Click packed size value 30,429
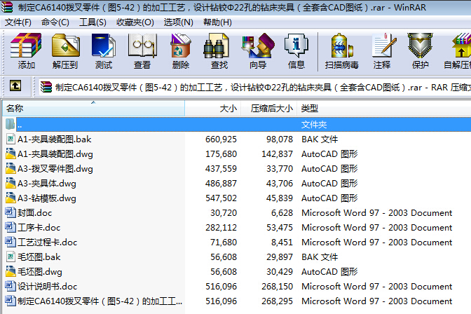Screen dimensions: 471x314 [280, 272]
